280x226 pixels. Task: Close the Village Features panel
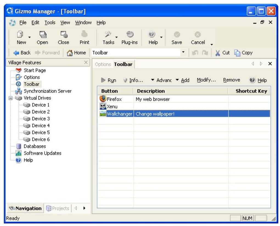(x=86, y=62)
